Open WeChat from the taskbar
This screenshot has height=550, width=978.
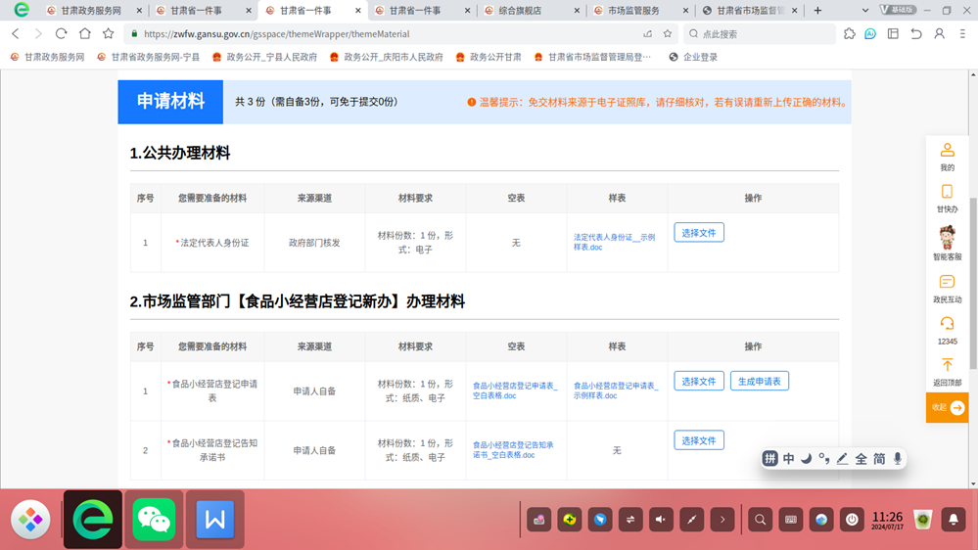(x=154, y=519)
